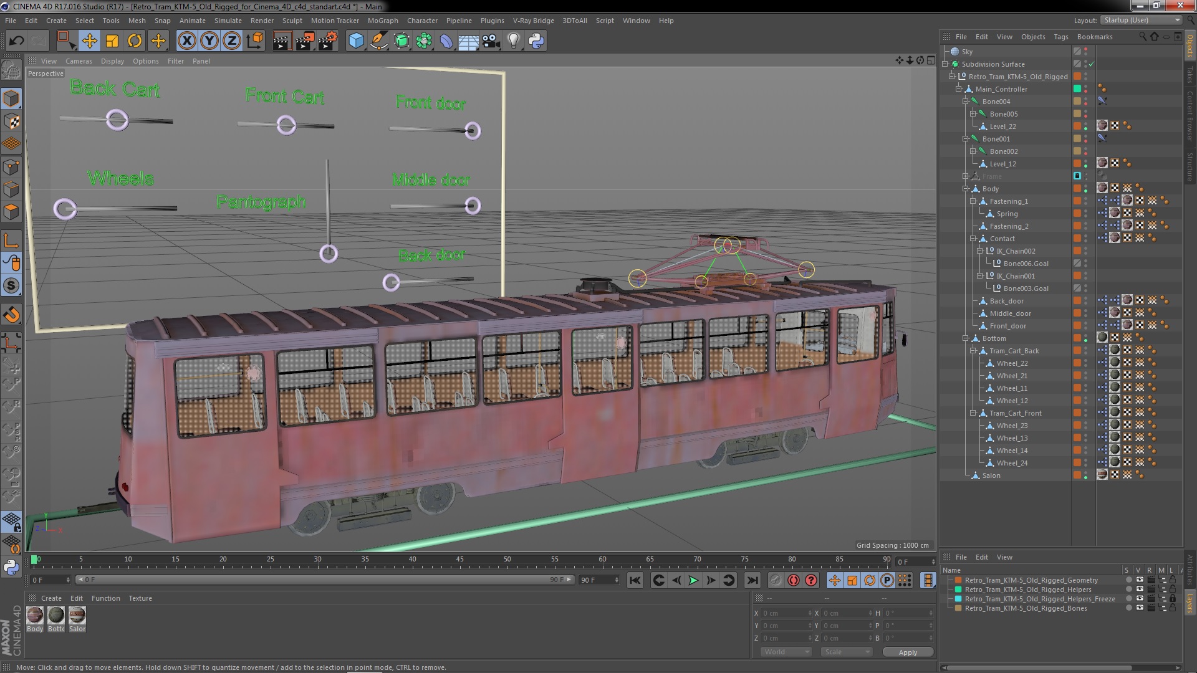Open the Simulate menu
The height and width of the screenshot is (673, 1197).
tap(228, 21)
